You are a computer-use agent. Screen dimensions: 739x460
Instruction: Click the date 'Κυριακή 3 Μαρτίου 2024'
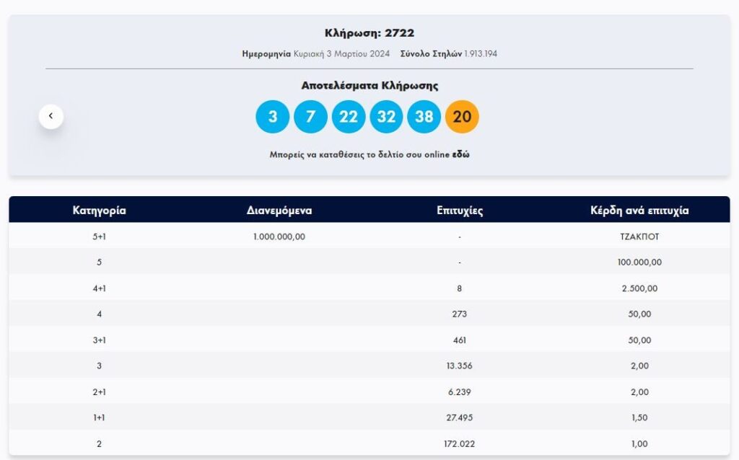tap(341, 54)
